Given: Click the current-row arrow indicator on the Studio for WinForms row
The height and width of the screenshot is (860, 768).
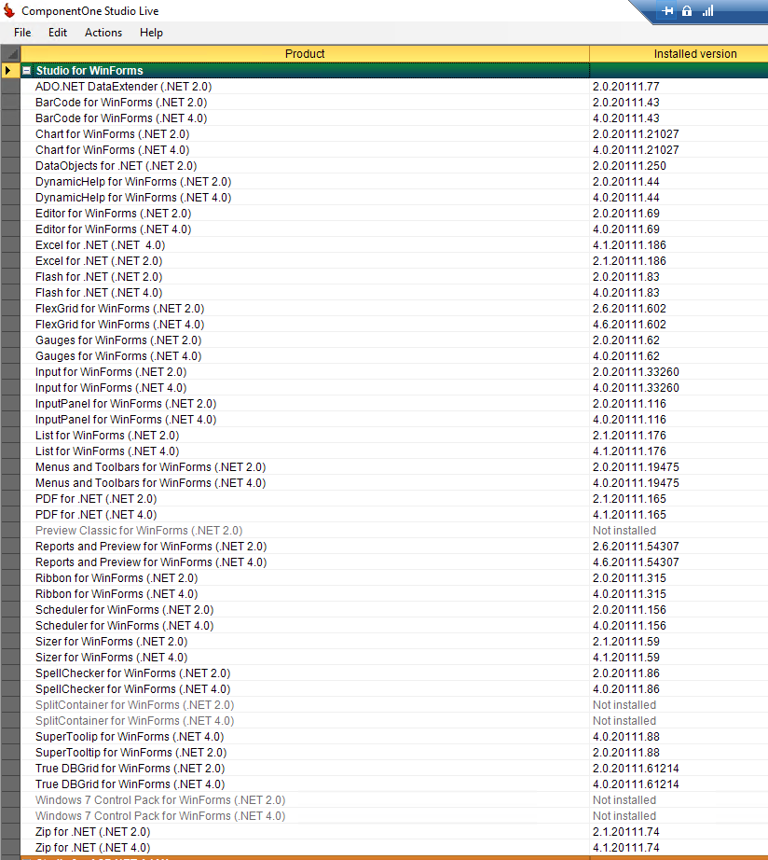Looking at the screenshot, I should pyautogui.click(x=8, y=70).
